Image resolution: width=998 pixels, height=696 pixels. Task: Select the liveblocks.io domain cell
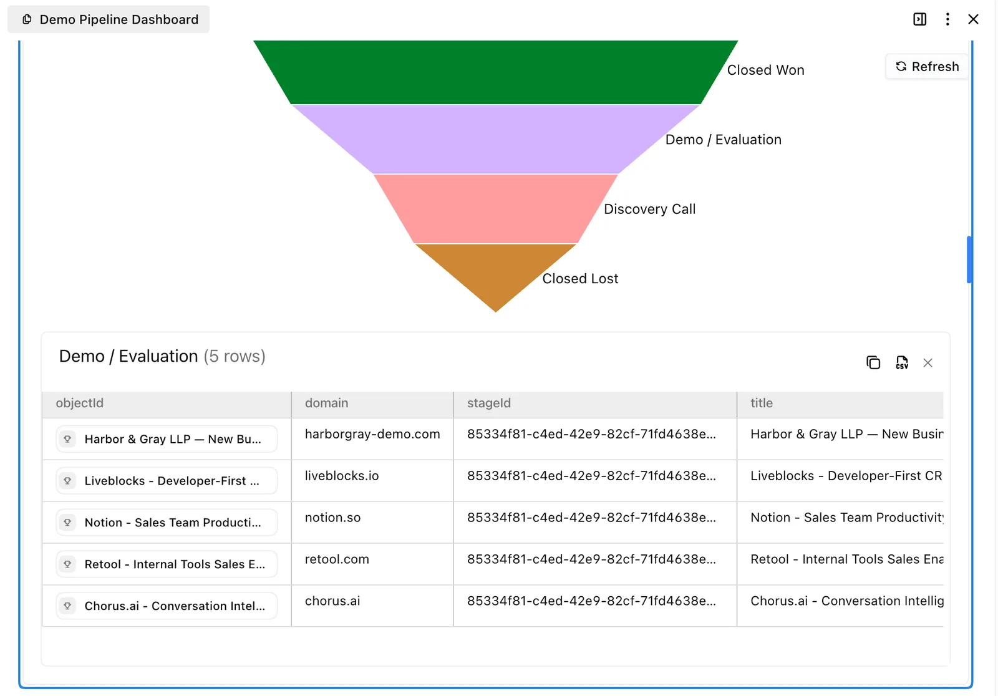(372, 481)
